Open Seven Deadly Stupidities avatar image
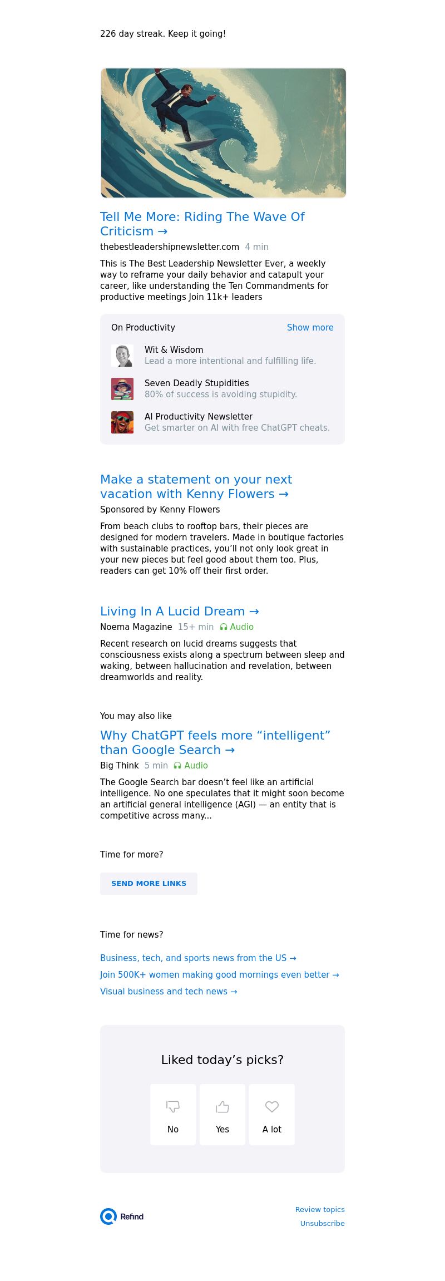This screenshot has width=445, height=1281. pyautogui.click(x=122, y=389)
